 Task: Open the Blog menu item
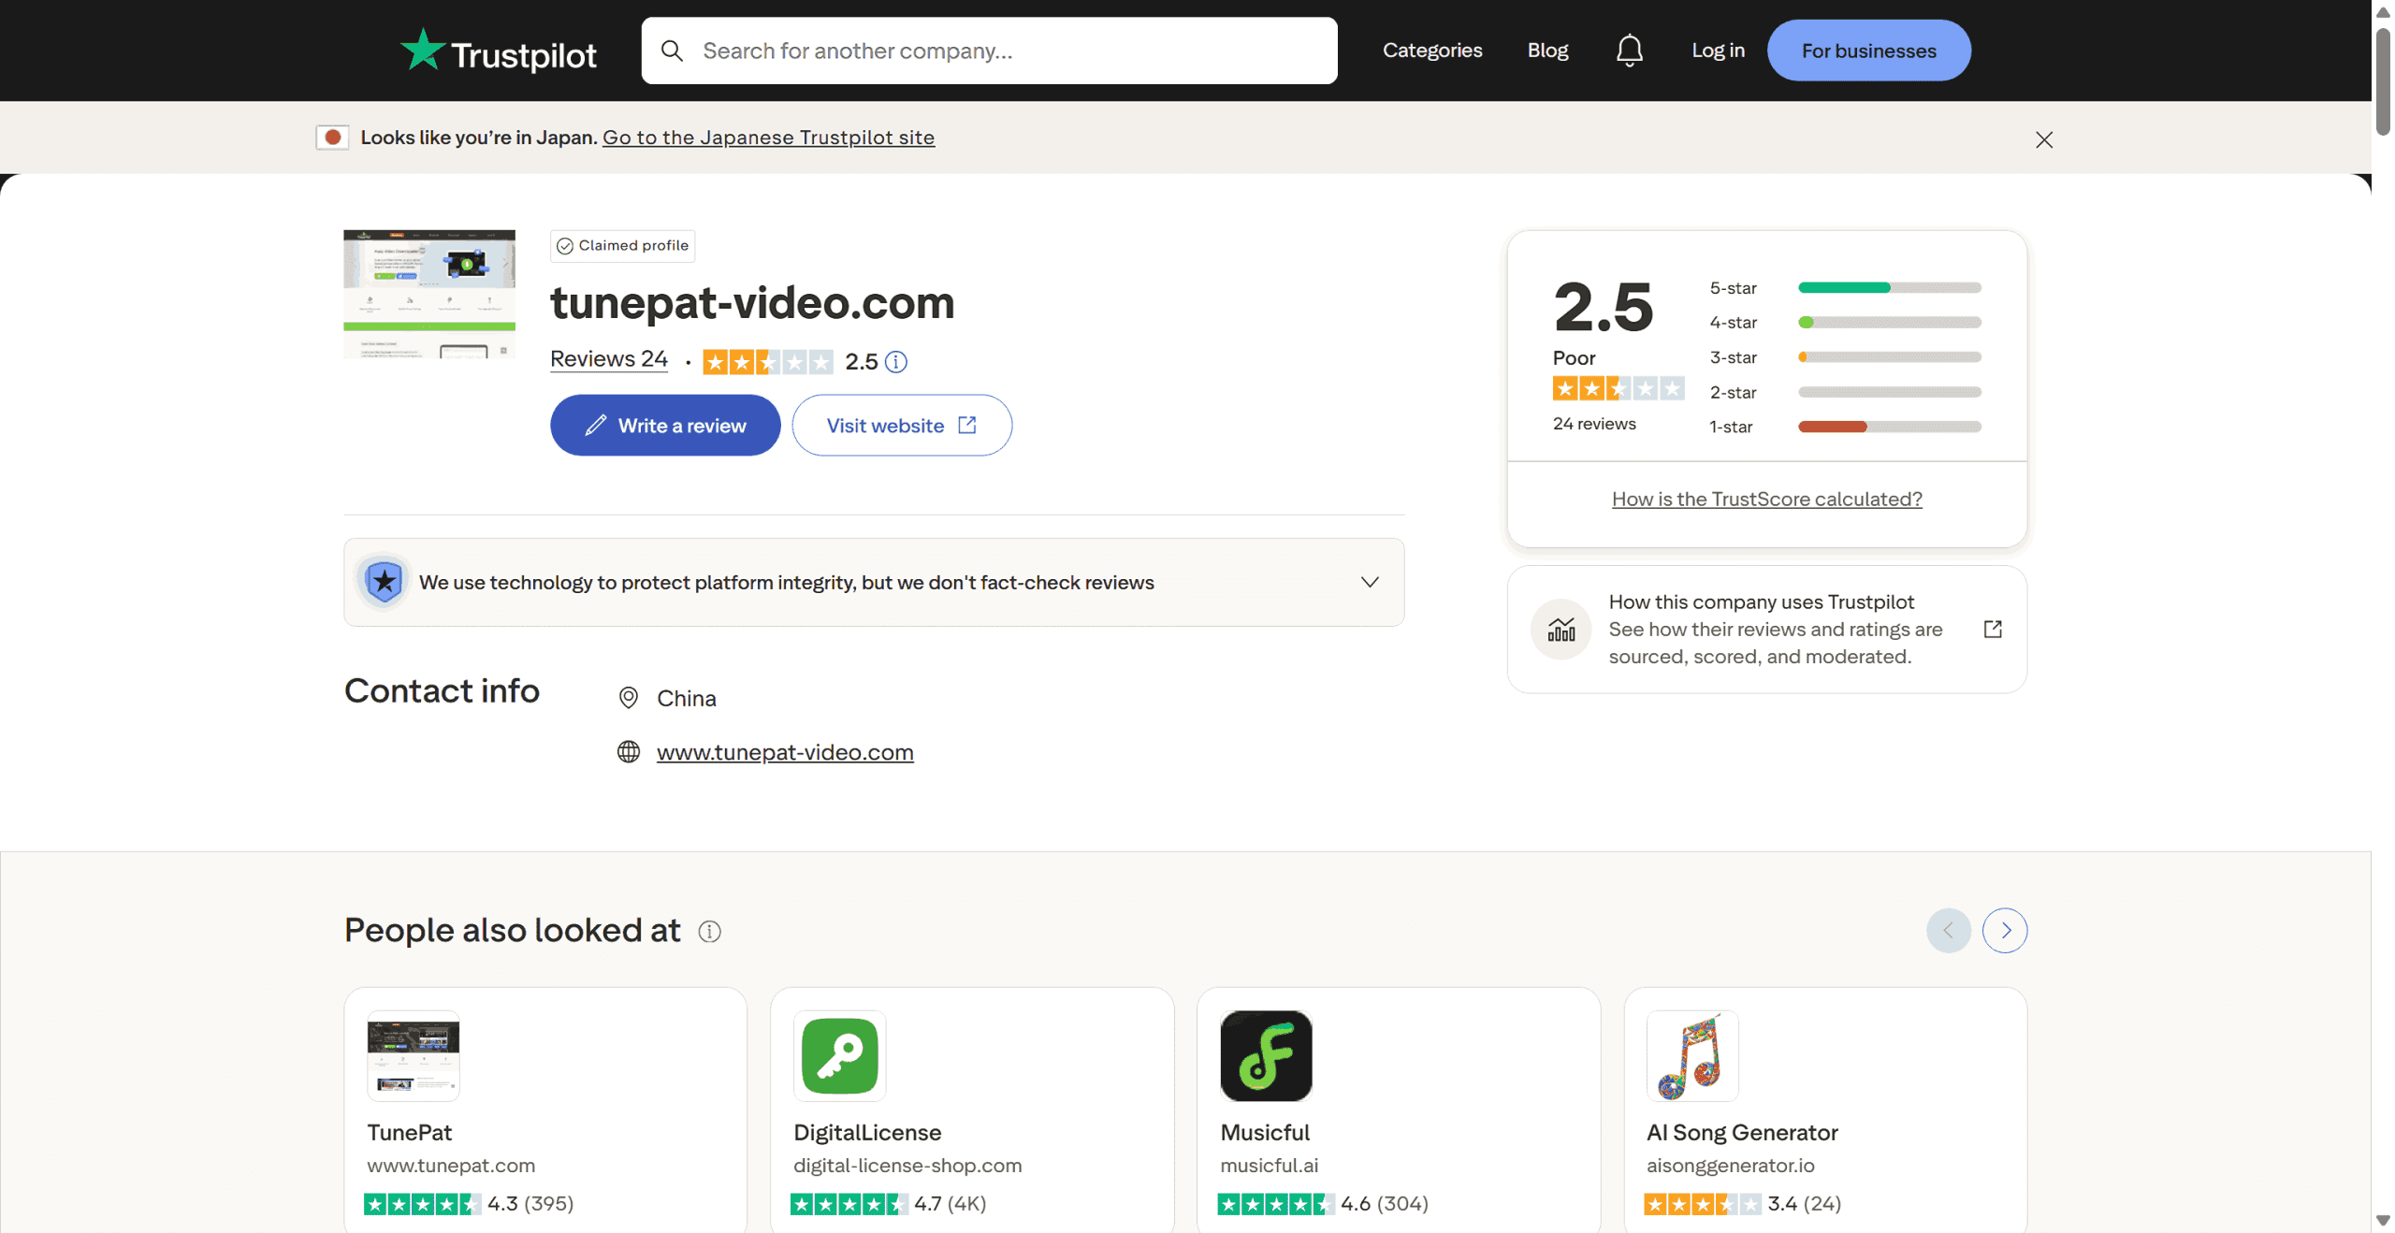pos(1546,51)
